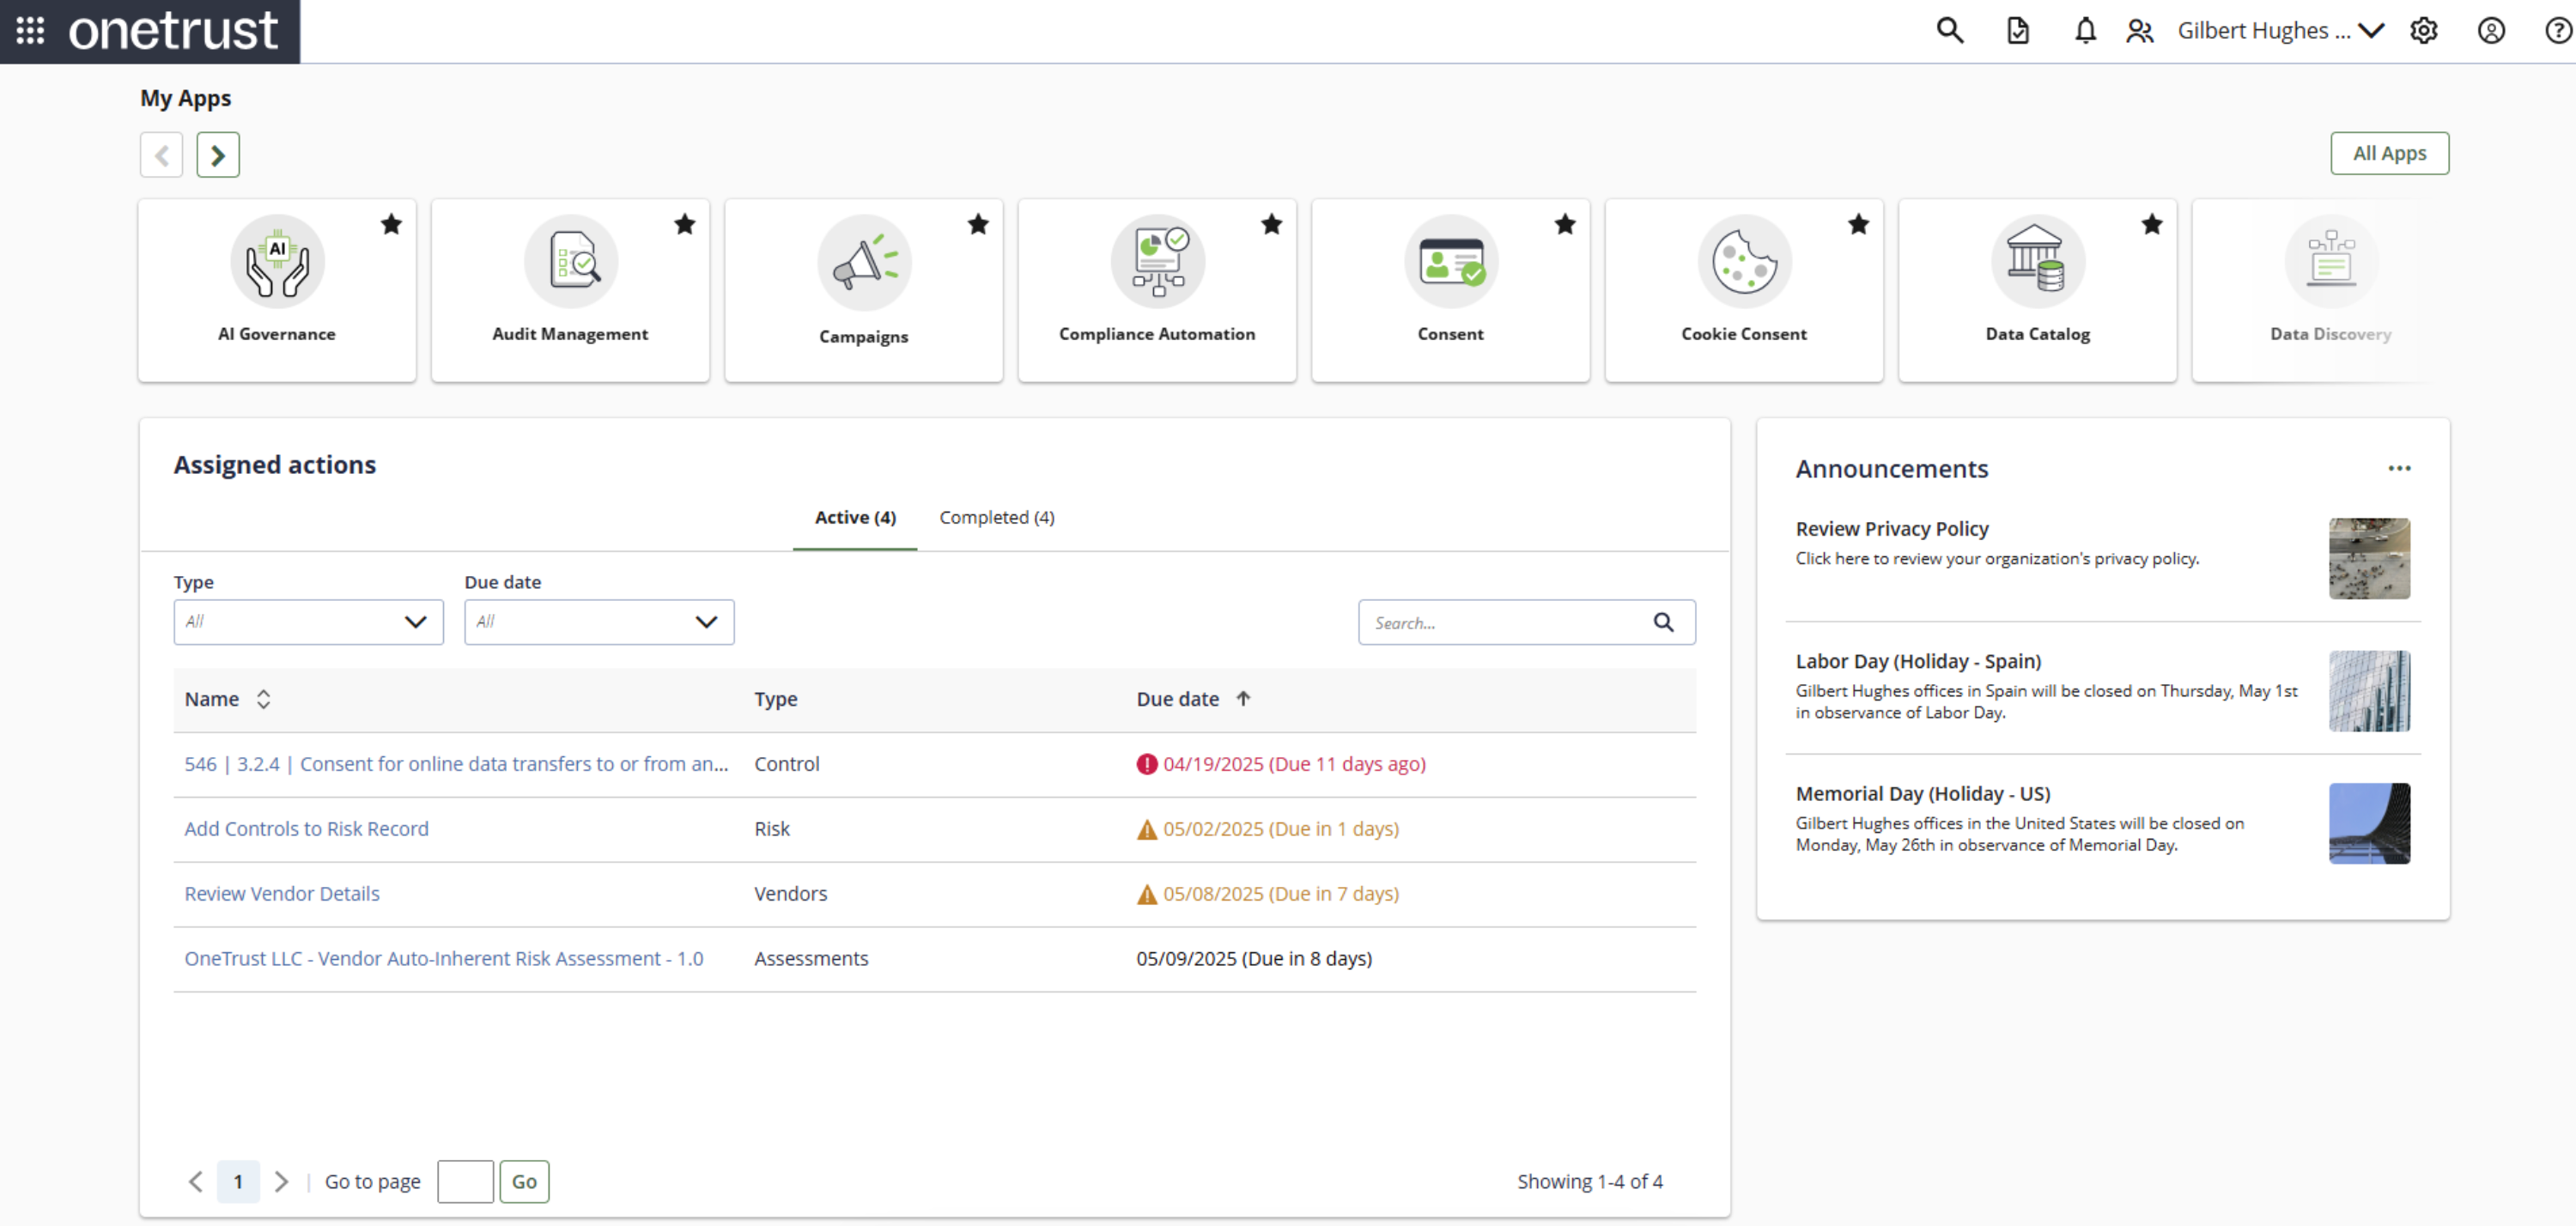Click the organization people icon
The height and width of the screenshot is (1226, 2576).
click(x=2139, y=31)
